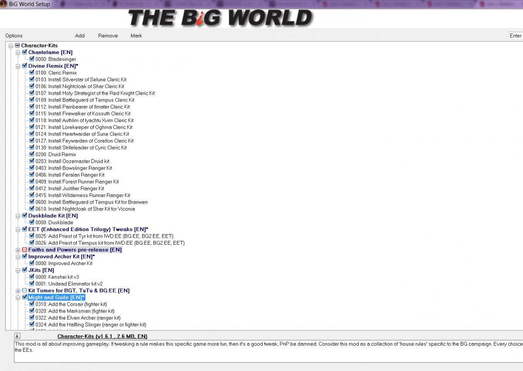Select 0610: Nightcloak Kit for Viconia row
This screenshot has width=523, height=371.
85,209
